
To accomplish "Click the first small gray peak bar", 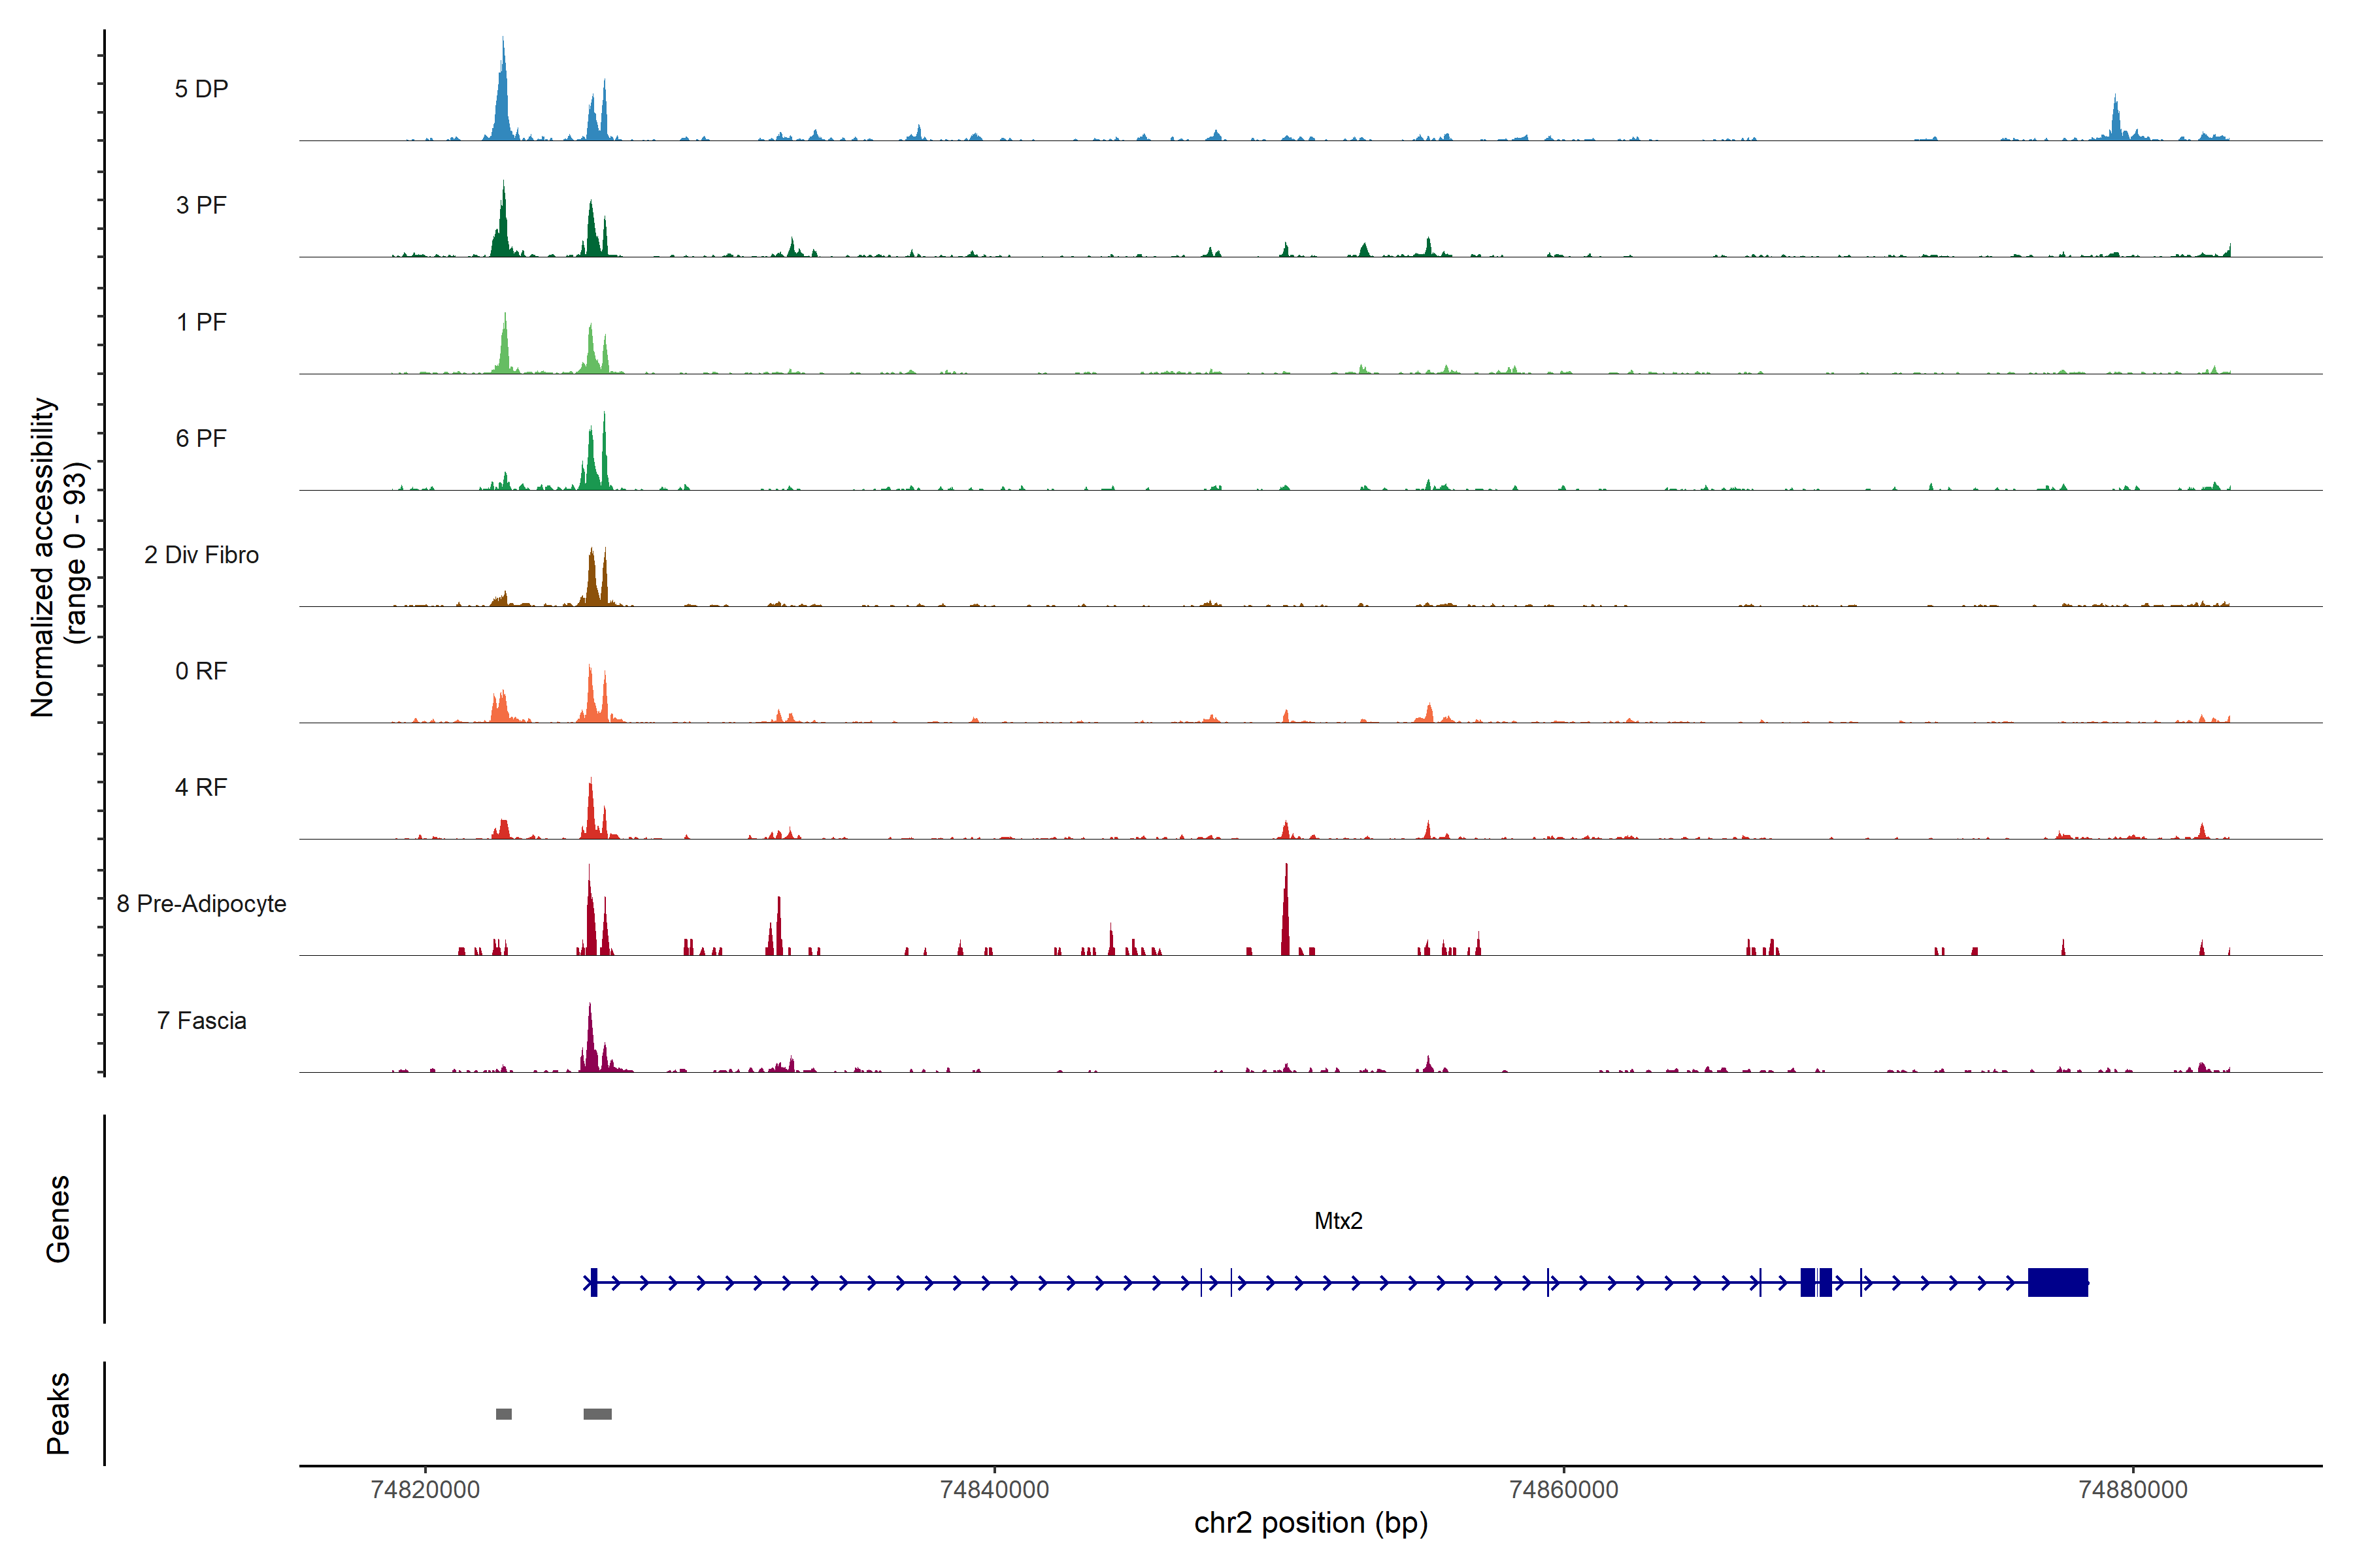I will tap(503, 1414).
